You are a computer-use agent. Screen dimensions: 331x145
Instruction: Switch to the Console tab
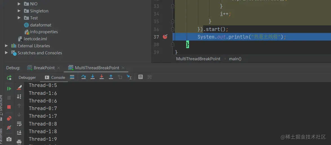[x=55, y=77]
